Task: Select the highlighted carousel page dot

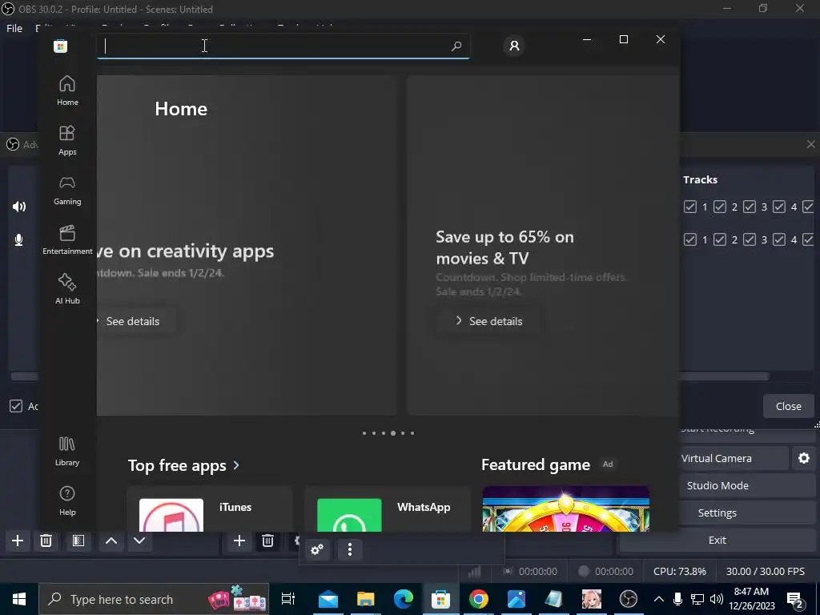Action: 393,433
